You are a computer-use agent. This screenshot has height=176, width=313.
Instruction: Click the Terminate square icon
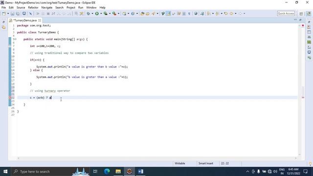[x=48, y=14]
